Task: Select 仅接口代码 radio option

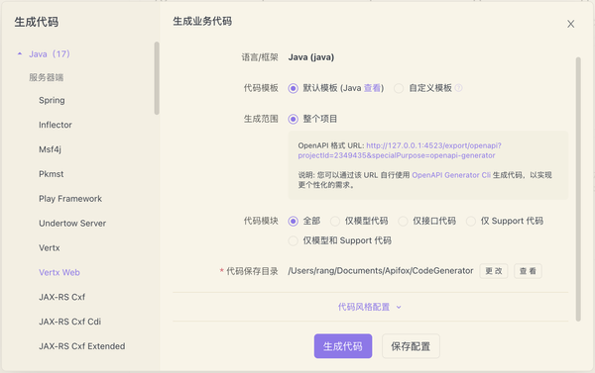Action: pos(403,222)
